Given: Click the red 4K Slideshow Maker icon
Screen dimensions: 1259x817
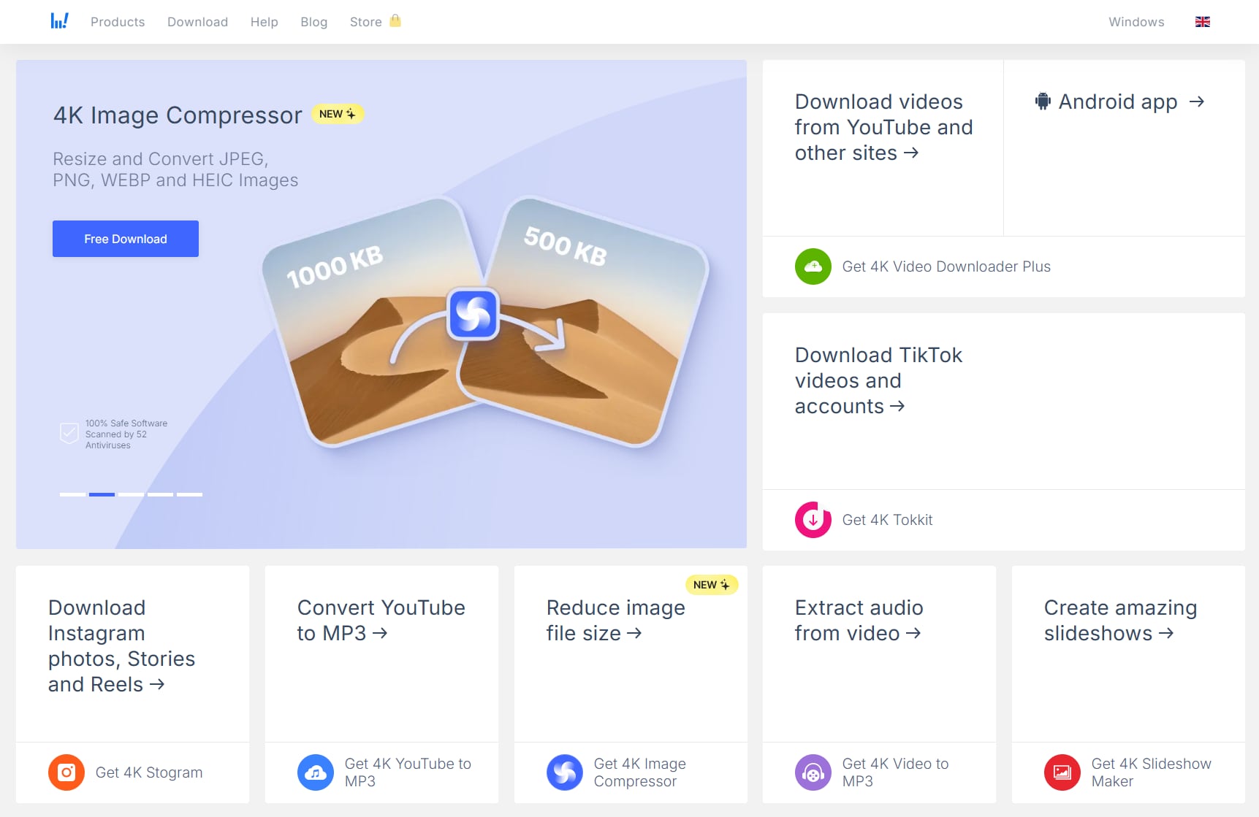Looking at the screenshot, I should click(x=1062, y=772).
